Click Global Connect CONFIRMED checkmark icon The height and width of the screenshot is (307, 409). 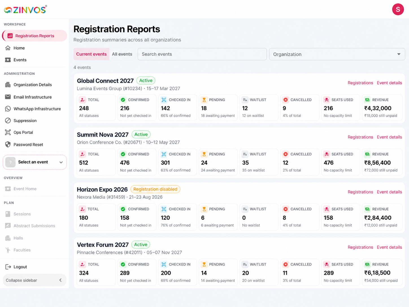click(123, 100)
